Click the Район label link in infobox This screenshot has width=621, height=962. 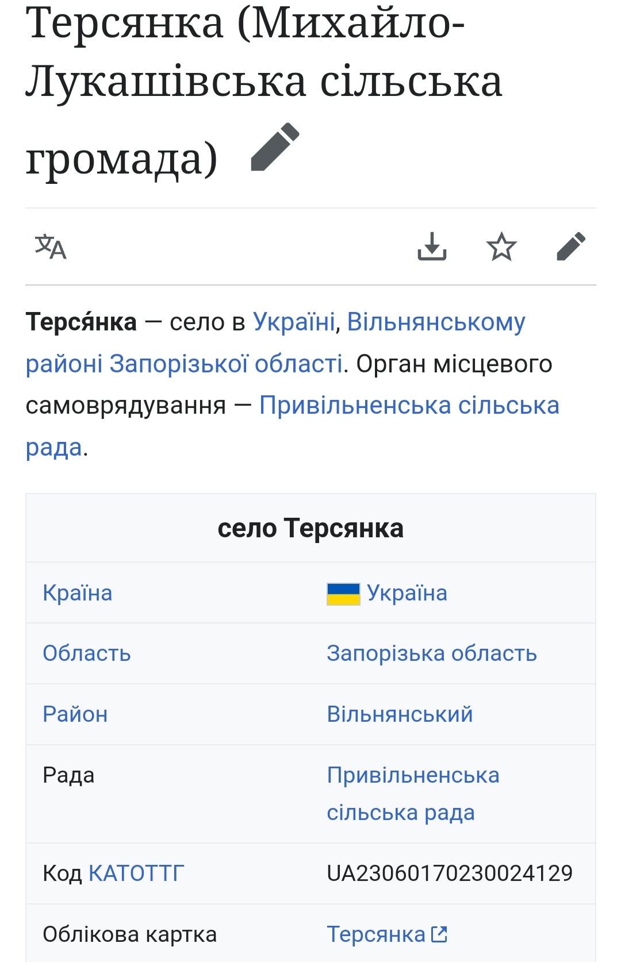(x=75, y=714)
